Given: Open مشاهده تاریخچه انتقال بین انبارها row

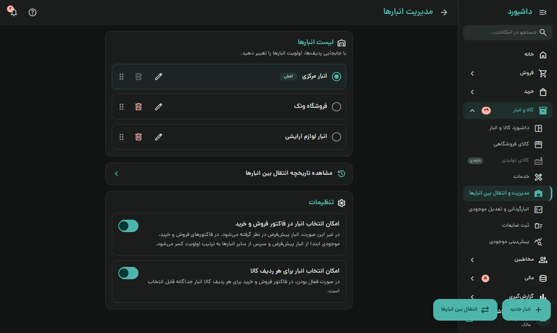Looking at the screenshot, I should coord(229,174).
